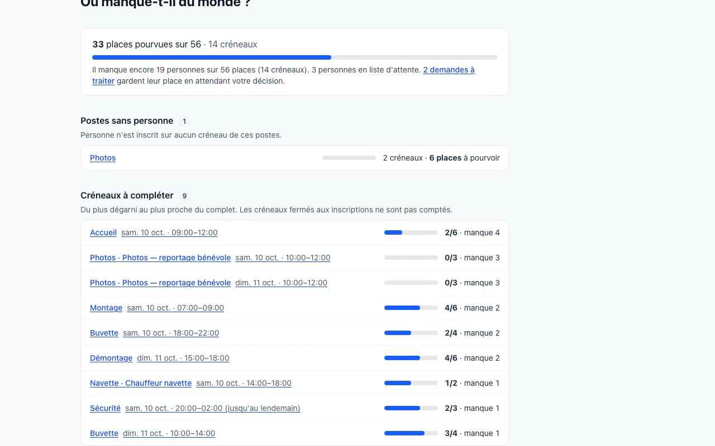Open the Démontage slot link

point(111,358)
